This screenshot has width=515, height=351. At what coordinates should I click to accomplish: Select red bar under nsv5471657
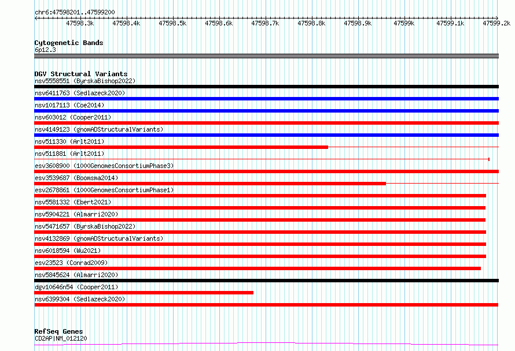pos(260,232)
